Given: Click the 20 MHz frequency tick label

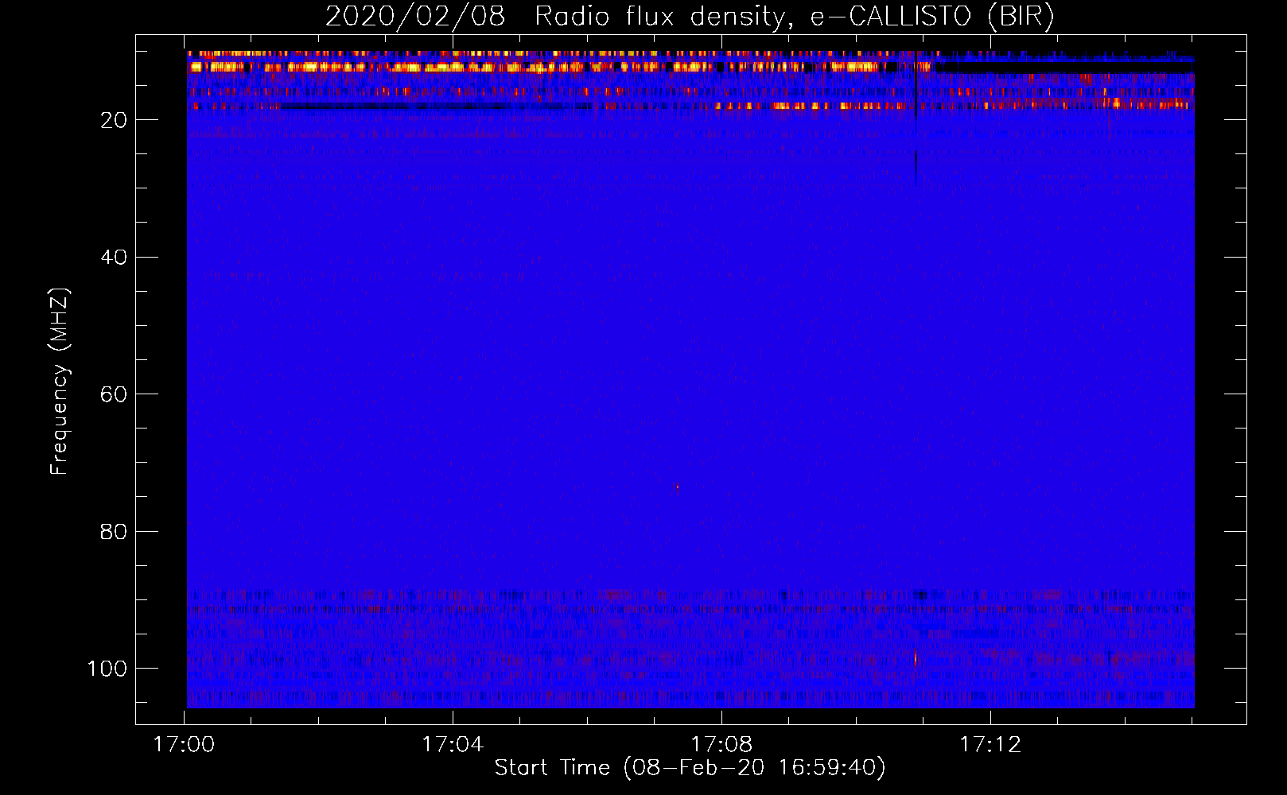Looking at the screenshot, I should (x=114, y=120).
